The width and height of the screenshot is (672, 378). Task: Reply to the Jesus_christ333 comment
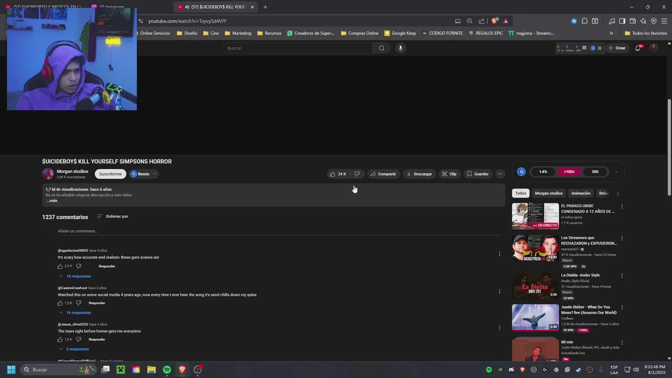pos(97,339)
